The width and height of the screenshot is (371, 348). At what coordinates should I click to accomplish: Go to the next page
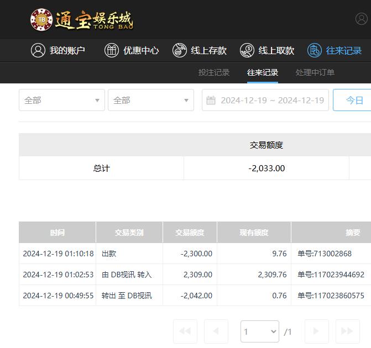[316, 331]
